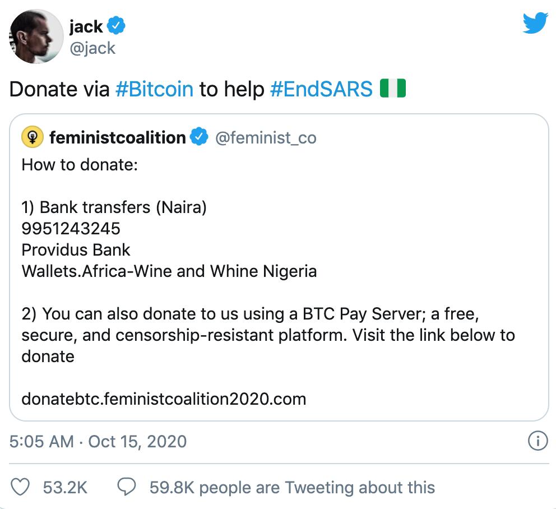Click the Nigerian flag emoji
Image resolution: width=556 pixels, height=509 pixels.
point(392,89)
